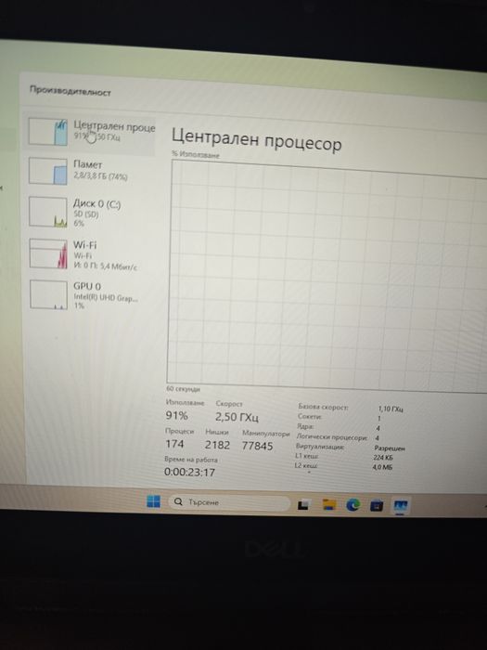
Task: Click the threads count 2182
Action: (x=217, y=445)
